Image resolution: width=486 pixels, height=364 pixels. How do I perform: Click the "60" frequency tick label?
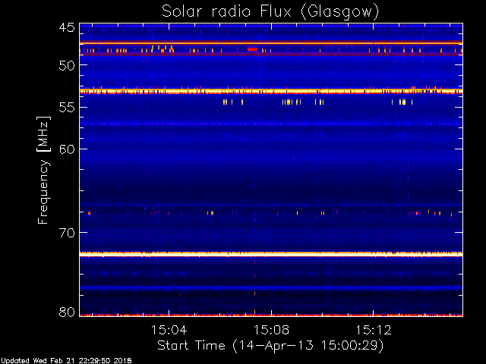(x=67, y=149)
